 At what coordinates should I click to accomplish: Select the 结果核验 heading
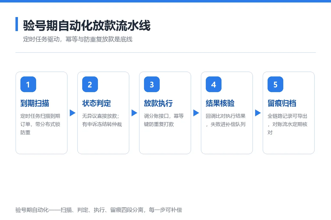click(x=220, y=103)
